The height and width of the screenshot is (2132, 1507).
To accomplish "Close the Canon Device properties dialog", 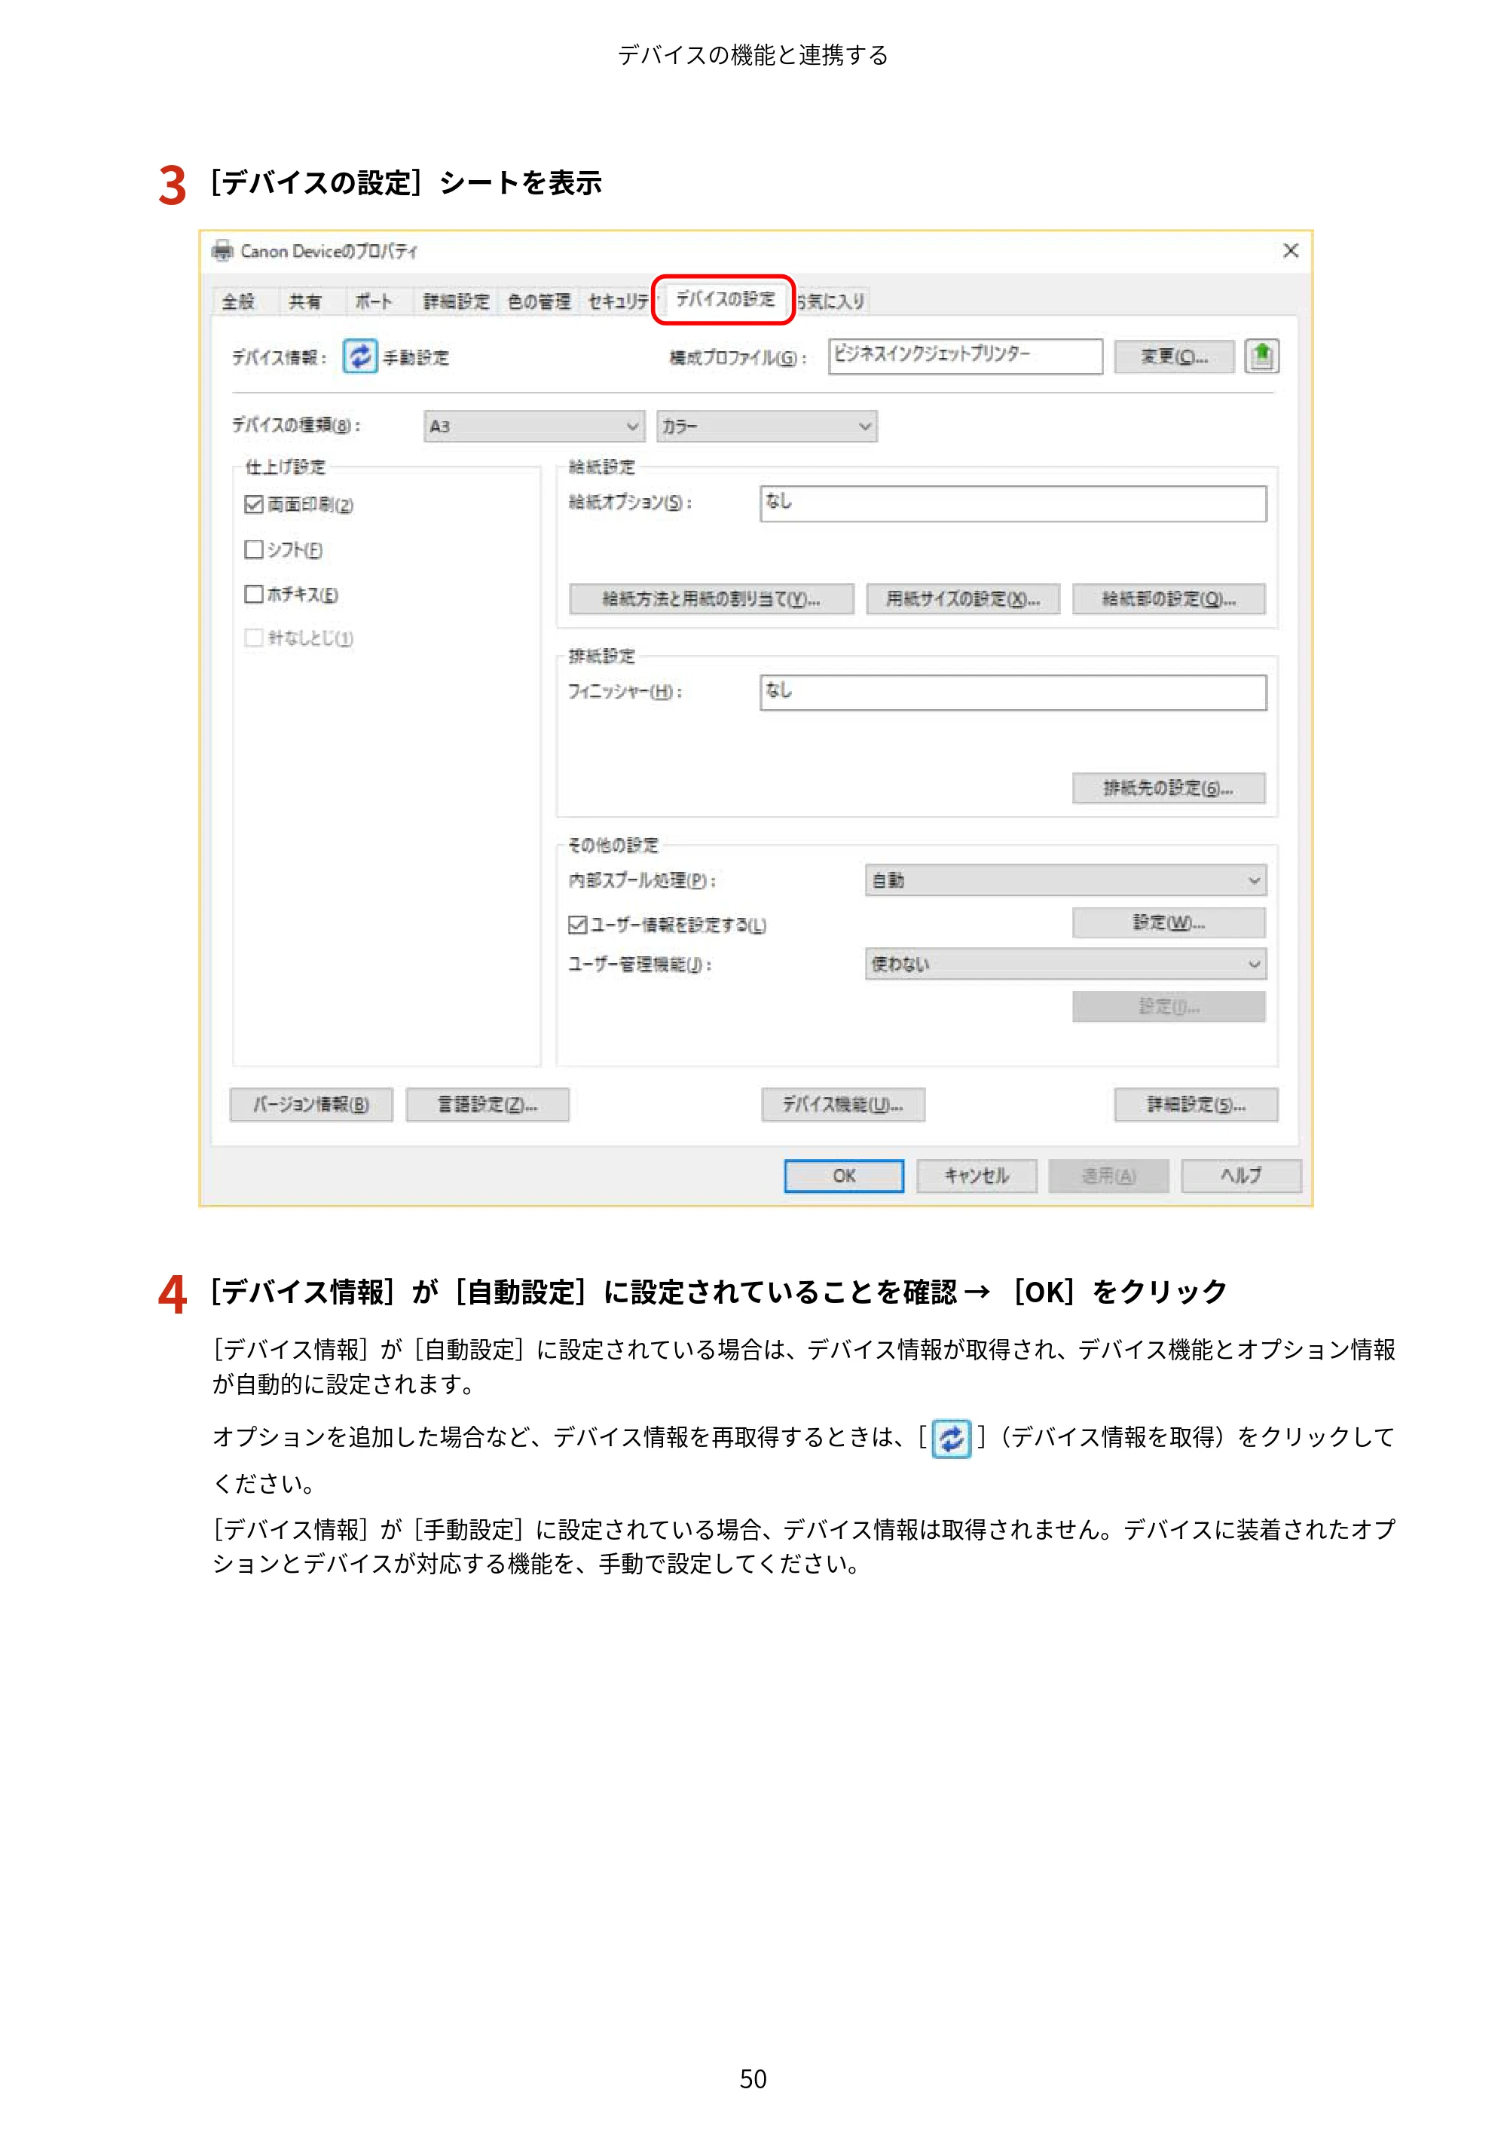I will coord(1291,251).
